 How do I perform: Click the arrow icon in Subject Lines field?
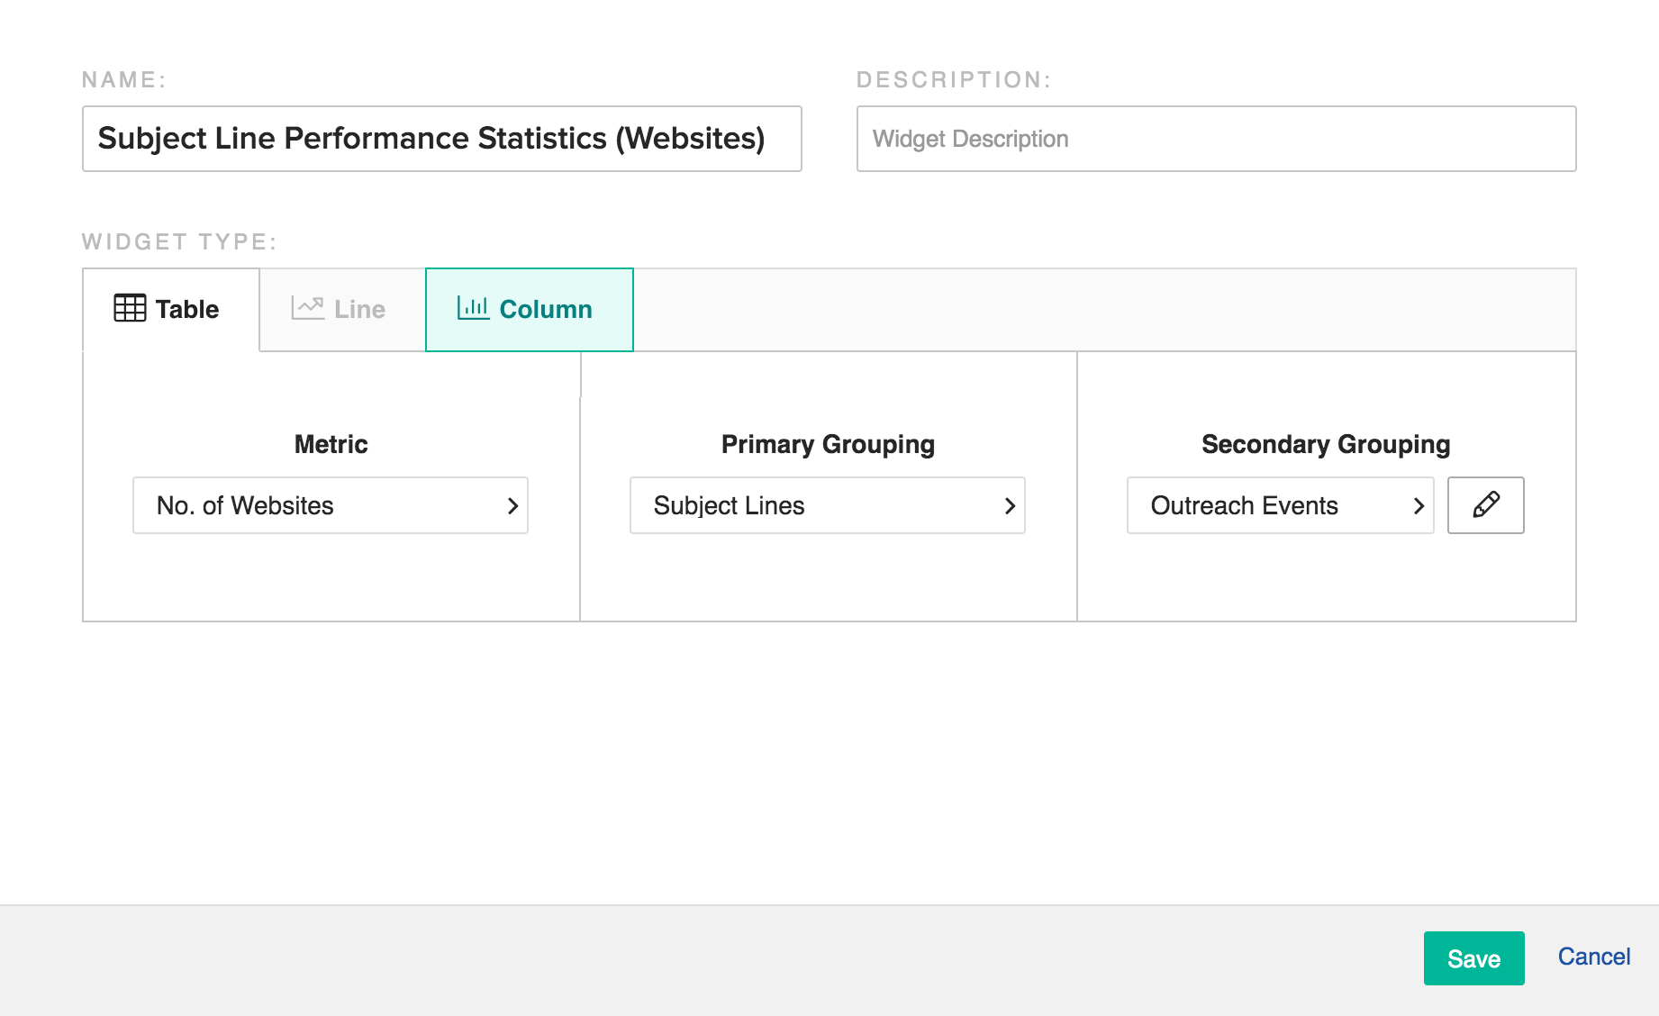coord(1010,506)
